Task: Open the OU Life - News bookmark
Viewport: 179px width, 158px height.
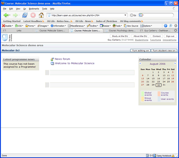Action: tap(84, 21)
